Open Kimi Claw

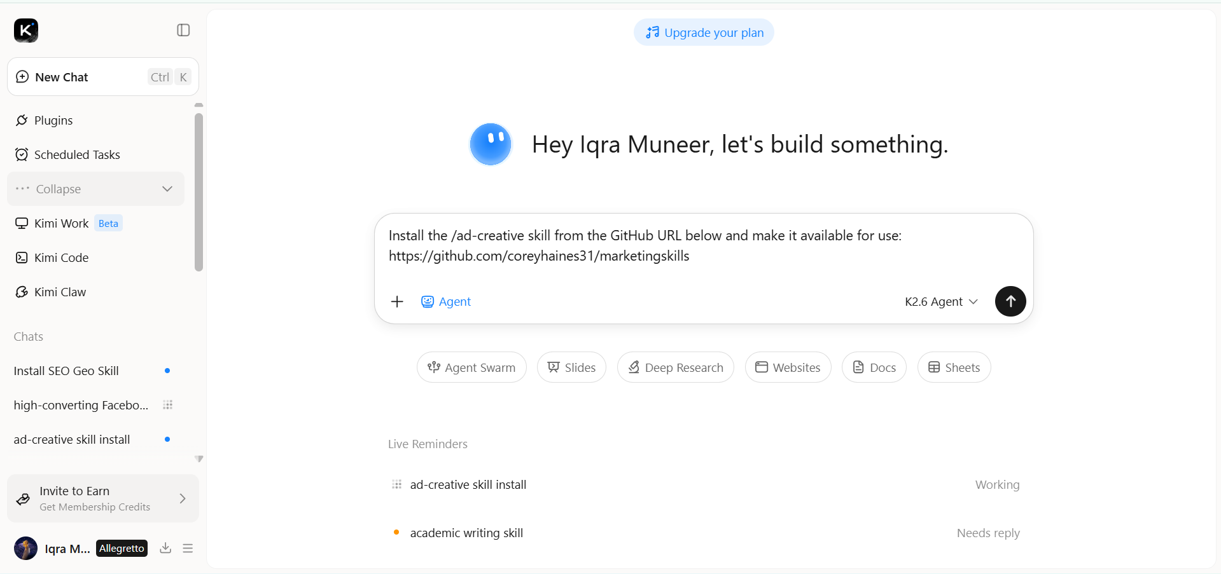tap(95, 292)
